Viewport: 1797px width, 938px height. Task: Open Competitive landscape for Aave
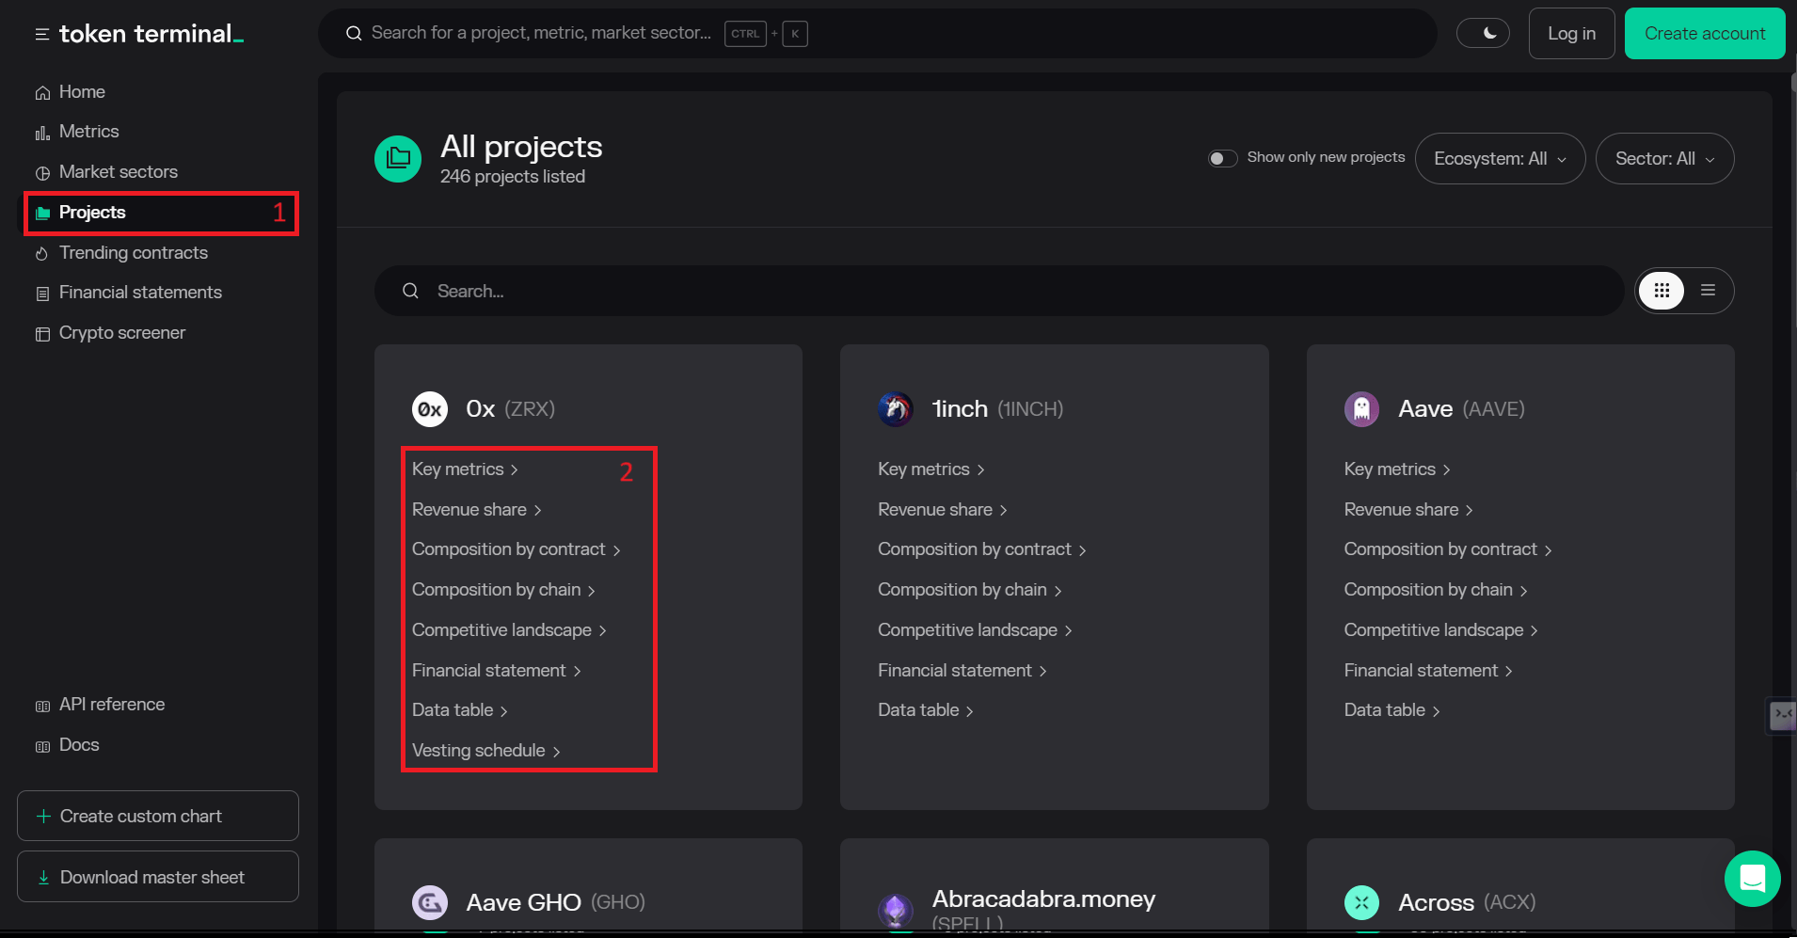(1440, 630)
